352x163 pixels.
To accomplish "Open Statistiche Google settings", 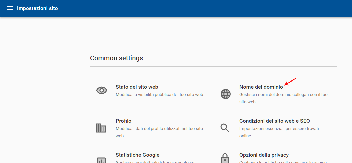I will (x=137, y=155).
